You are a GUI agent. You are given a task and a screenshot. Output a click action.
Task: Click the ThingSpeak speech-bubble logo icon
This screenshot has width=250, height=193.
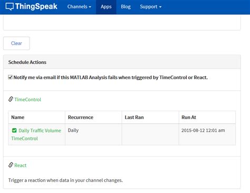coord(9,7)
